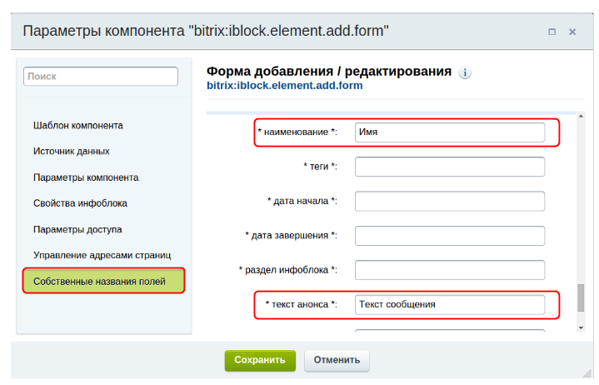Close the component parameters dialog

(572, 32)
